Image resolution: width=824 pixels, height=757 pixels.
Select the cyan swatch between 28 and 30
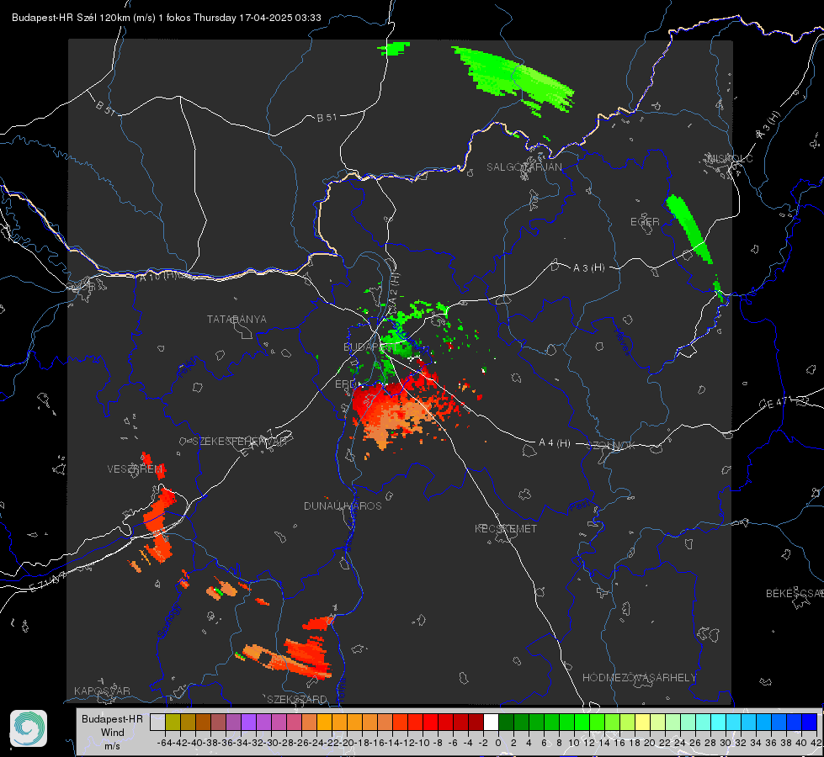pyautogui.click(x=719, y=722)
